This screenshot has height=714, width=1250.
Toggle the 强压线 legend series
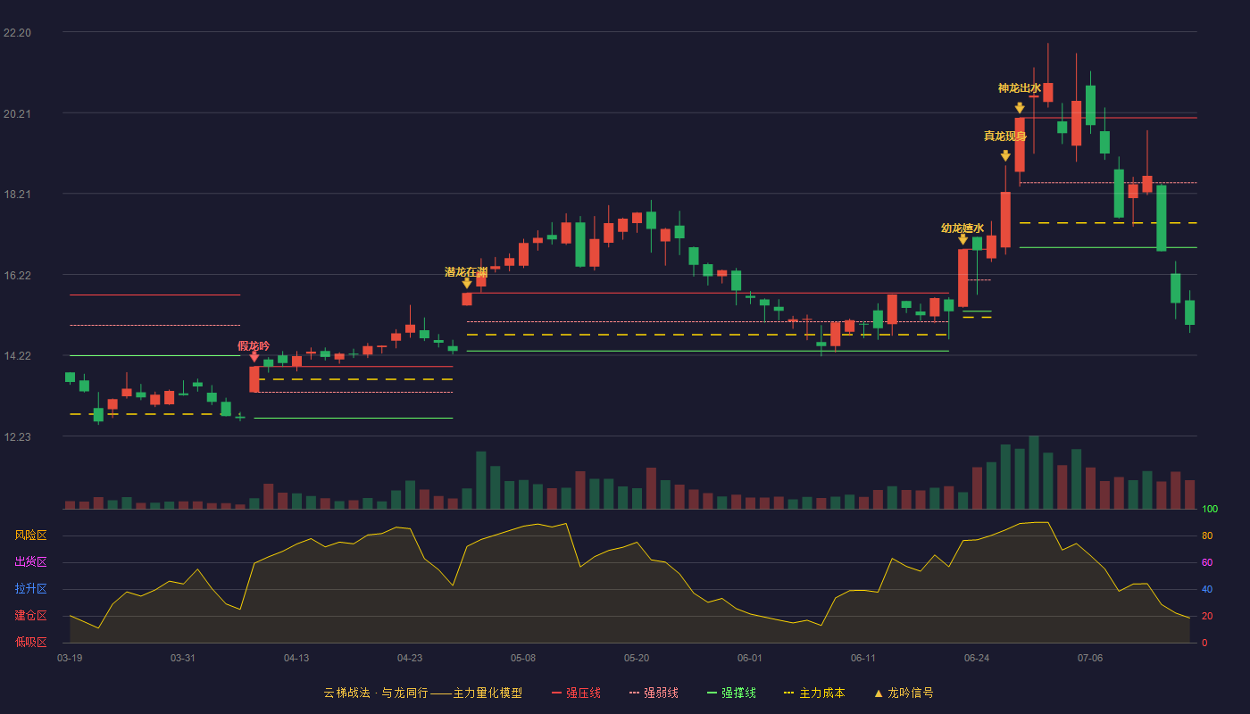tap(576, 693)
